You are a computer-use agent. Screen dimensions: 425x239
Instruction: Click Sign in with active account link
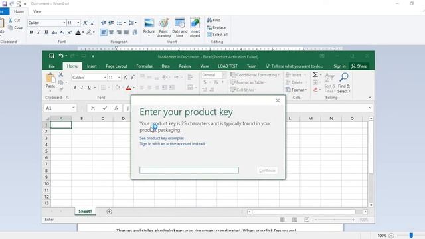pos(172,144)
